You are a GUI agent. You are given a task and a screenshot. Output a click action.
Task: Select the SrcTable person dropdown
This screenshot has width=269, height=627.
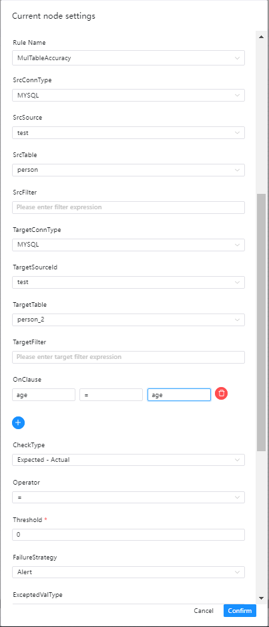tap(128, 170)
